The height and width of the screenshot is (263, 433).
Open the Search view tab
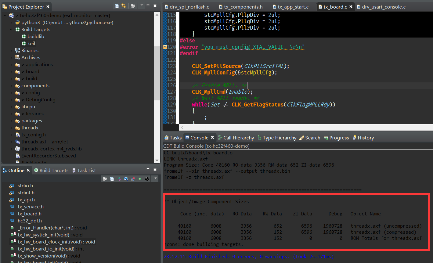click(x=310, y=138)
